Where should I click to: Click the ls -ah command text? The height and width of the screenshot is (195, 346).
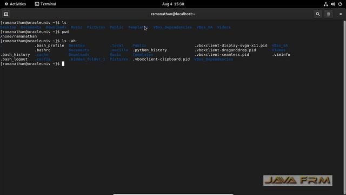(x=69, y=41)
